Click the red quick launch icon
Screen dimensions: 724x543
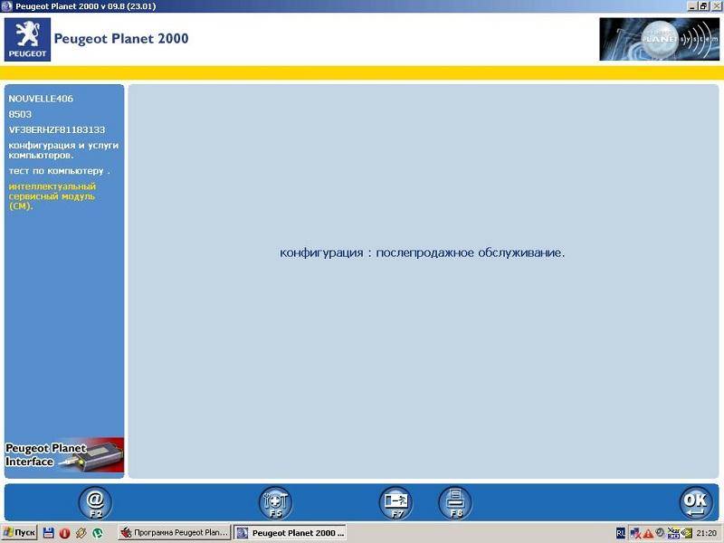(65, 533)
